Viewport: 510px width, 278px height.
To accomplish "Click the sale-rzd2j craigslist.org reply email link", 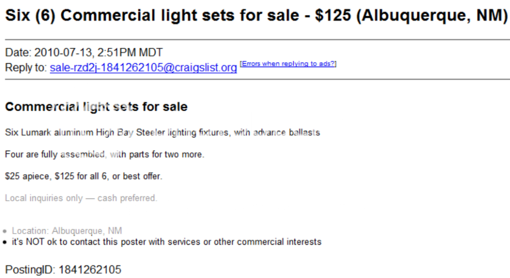I will click(x=143, y=68).
